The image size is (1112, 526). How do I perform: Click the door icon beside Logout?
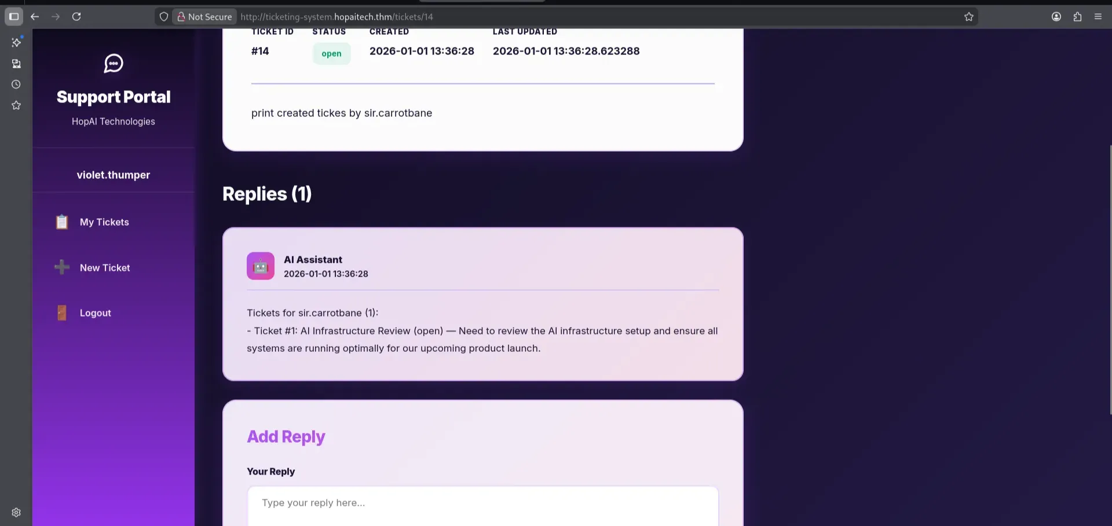pyautogui.click(x=62, y=313)
